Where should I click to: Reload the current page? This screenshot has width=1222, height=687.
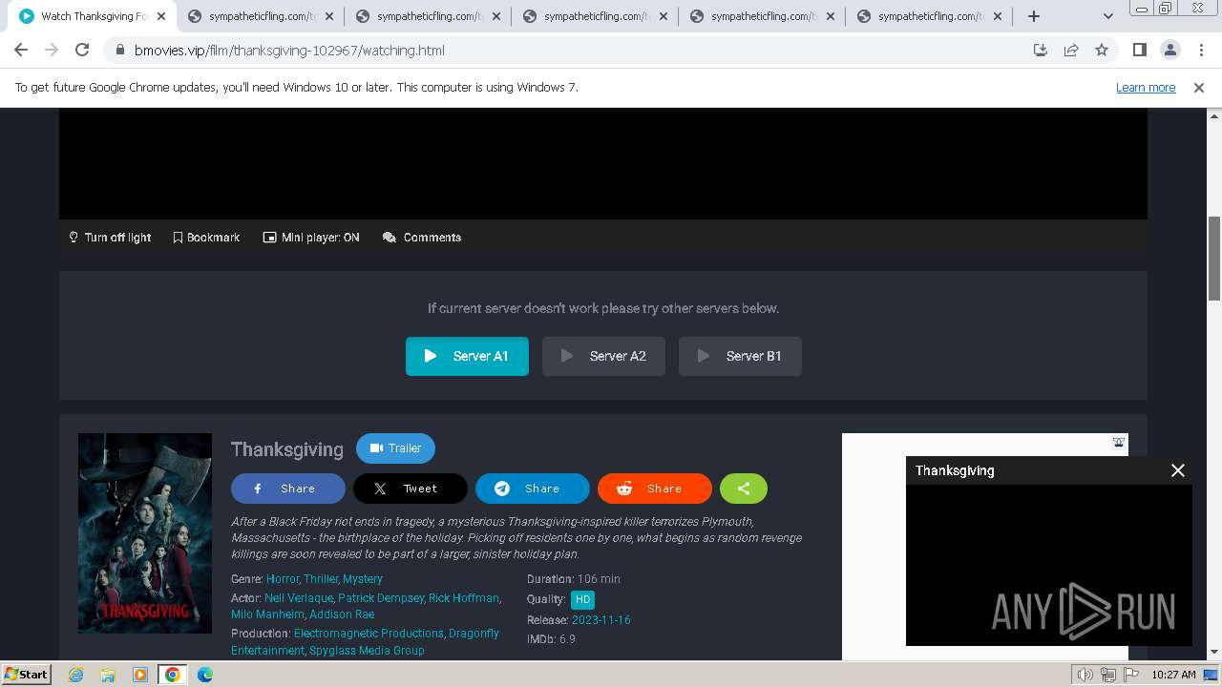(x=82, y=51)
